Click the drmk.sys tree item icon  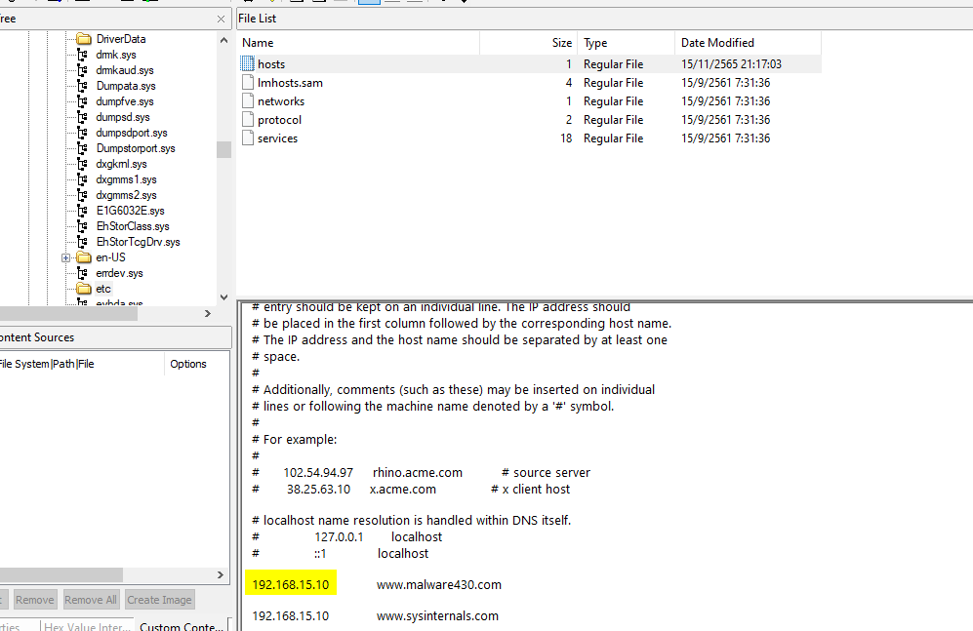point(84,55)
